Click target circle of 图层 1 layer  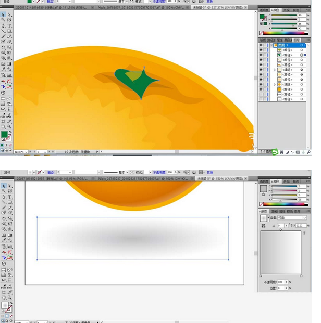(302, 45)
